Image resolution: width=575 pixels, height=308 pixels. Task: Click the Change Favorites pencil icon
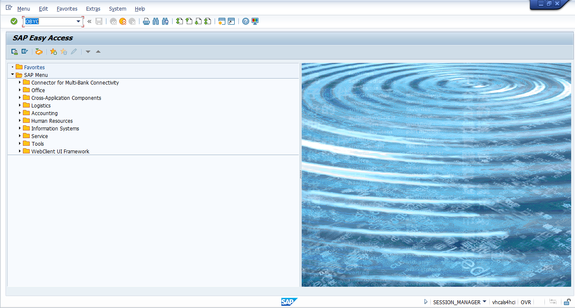coord(74,51)
